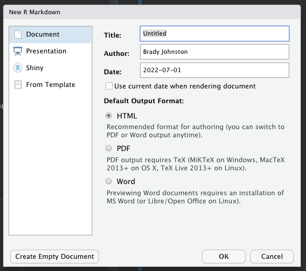The image size is (306, 271).
Task: Click the Shiny R logo icon
Action: [x=18, y=68]
